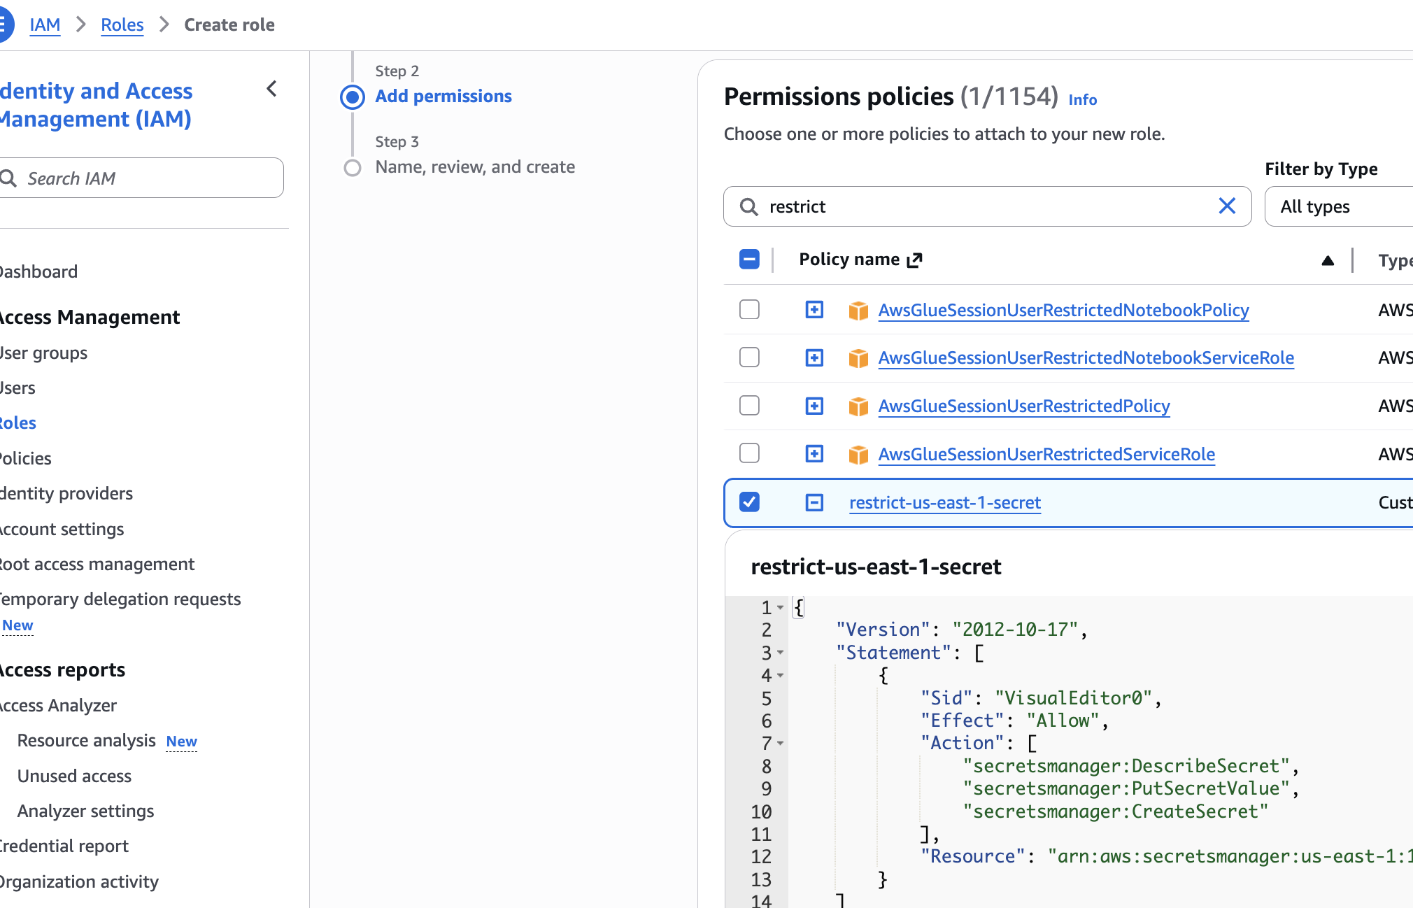Clear the restrict search filter

click(x=1227, y=206)
